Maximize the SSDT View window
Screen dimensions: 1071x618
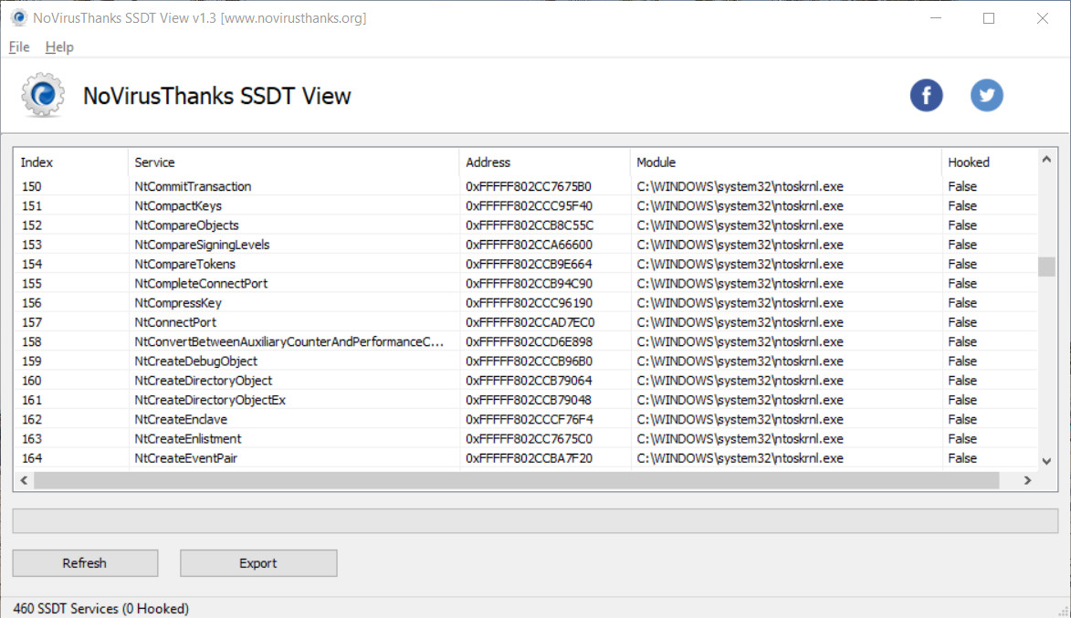(x=988, y=18)
